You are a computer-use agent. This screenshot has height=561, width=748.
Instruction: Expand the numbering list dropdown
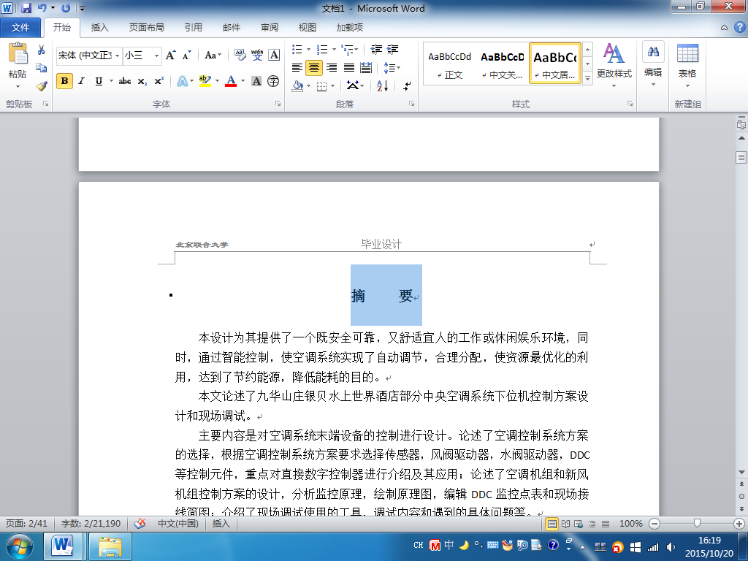pos(334,49)
